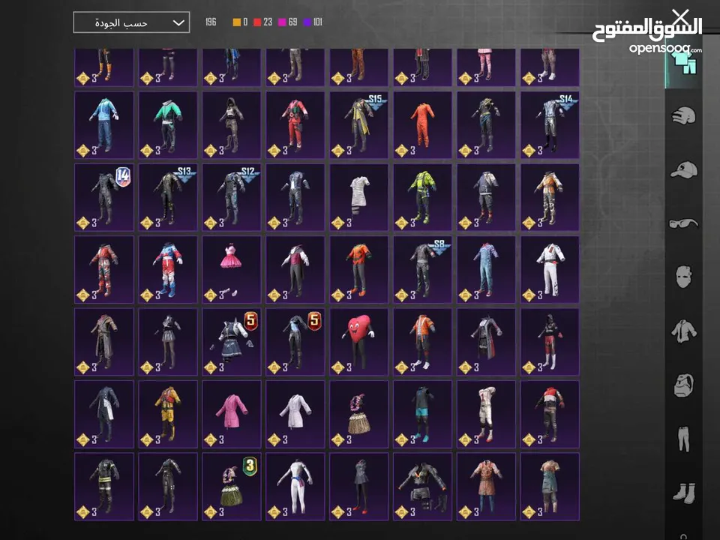Select the orange jumpsuit outfit
This screenshot has width=720, height=540.
coord(422,125)
